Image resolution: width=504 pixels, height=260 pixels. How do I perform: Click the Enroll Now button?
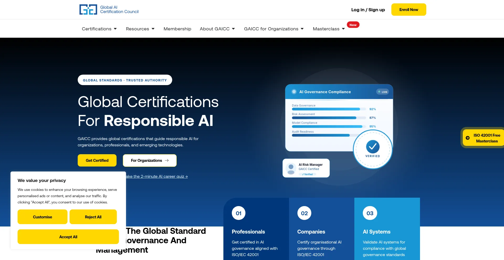pos(409,10)
